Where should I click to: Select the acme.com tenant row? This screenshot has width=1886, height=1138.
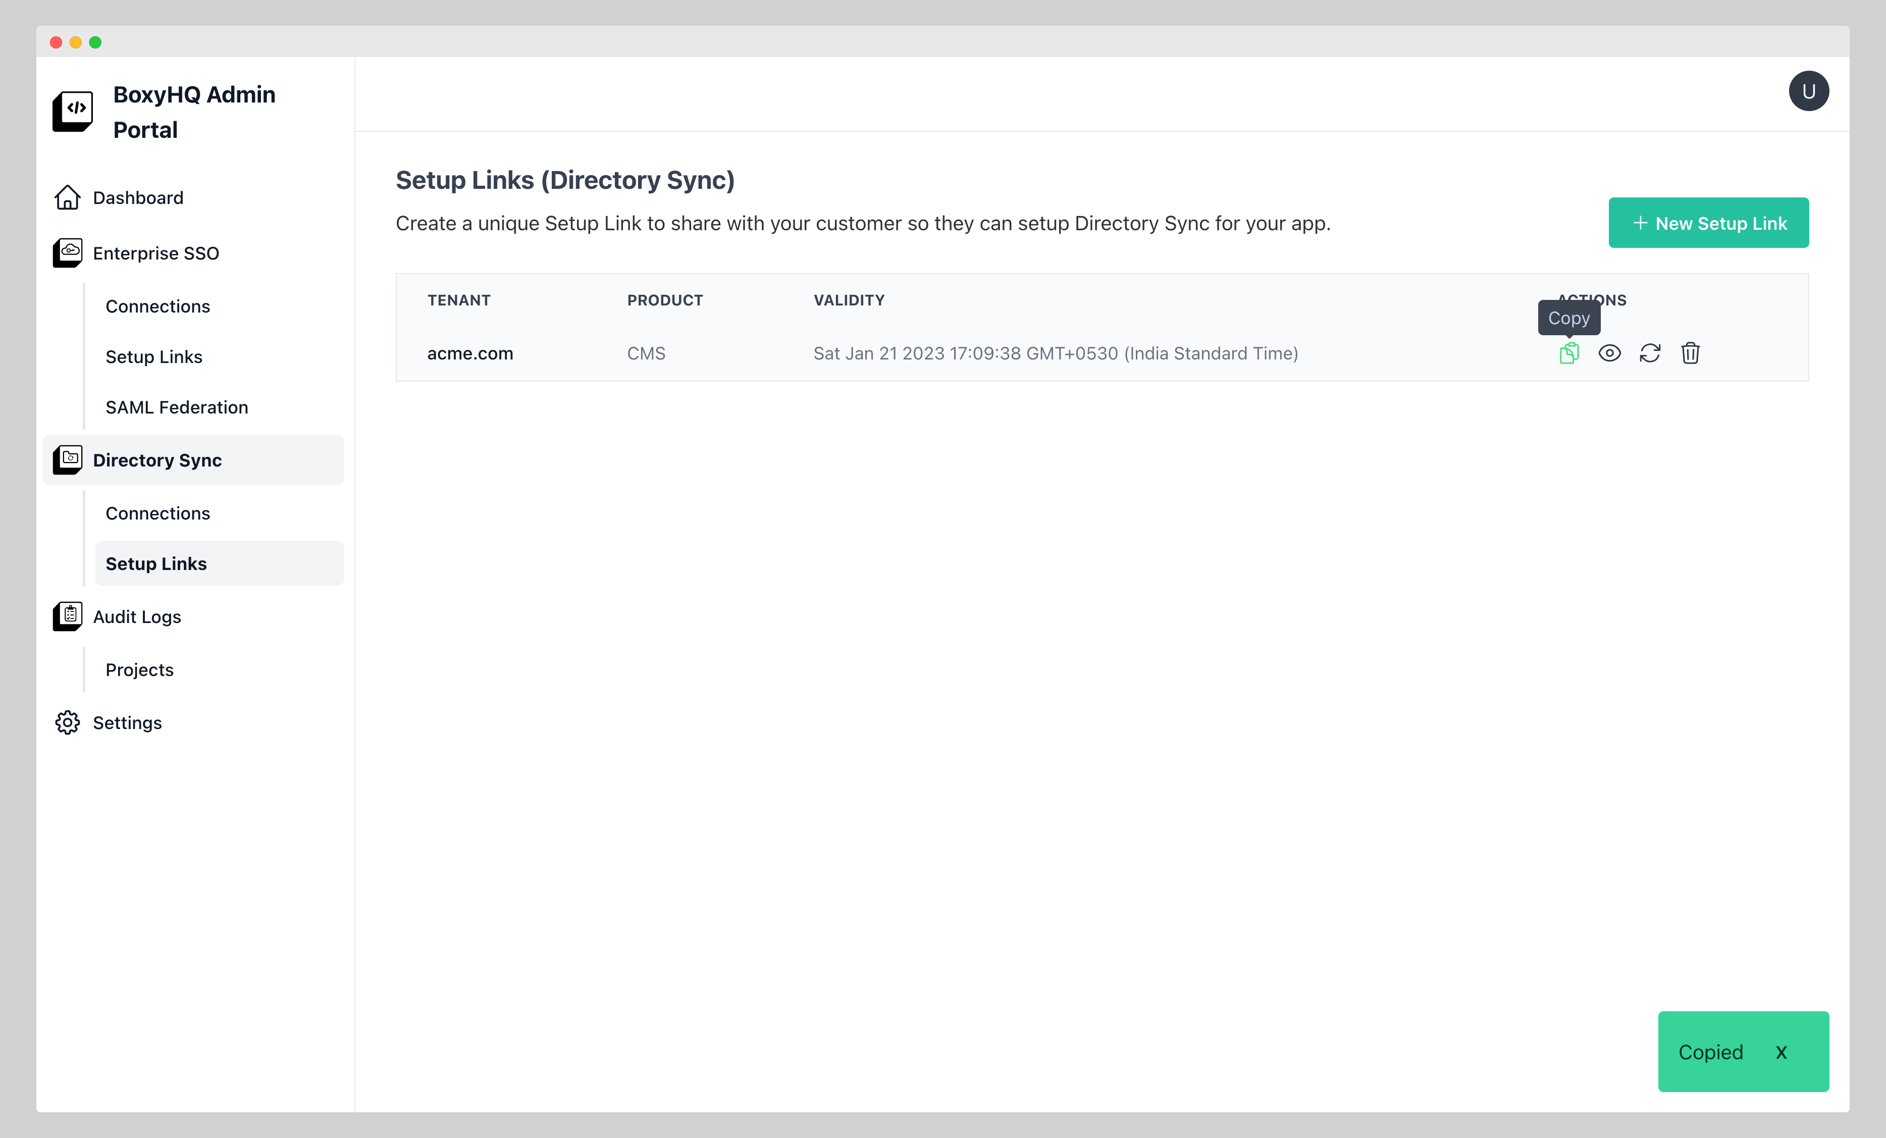470,353
